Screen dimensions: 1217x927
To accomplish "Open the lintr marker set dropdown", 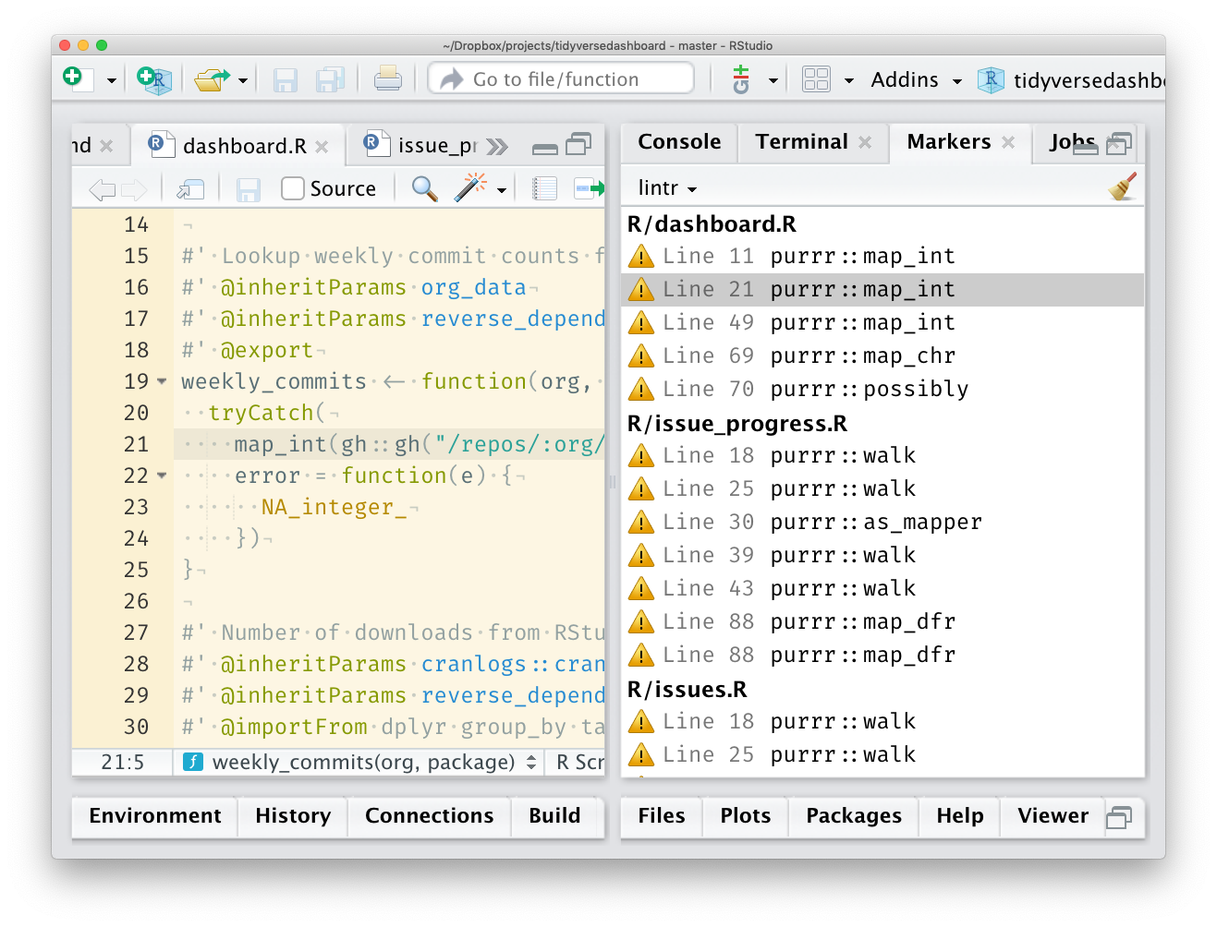I will click(667, 188).
